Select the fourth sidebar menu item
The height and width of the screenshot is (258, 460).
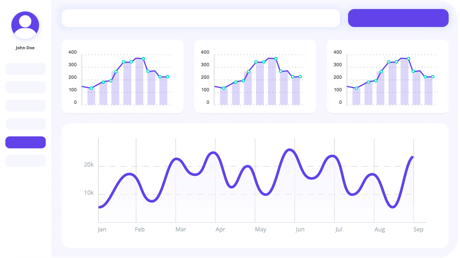pyautogui.click(x=25, y=124)
